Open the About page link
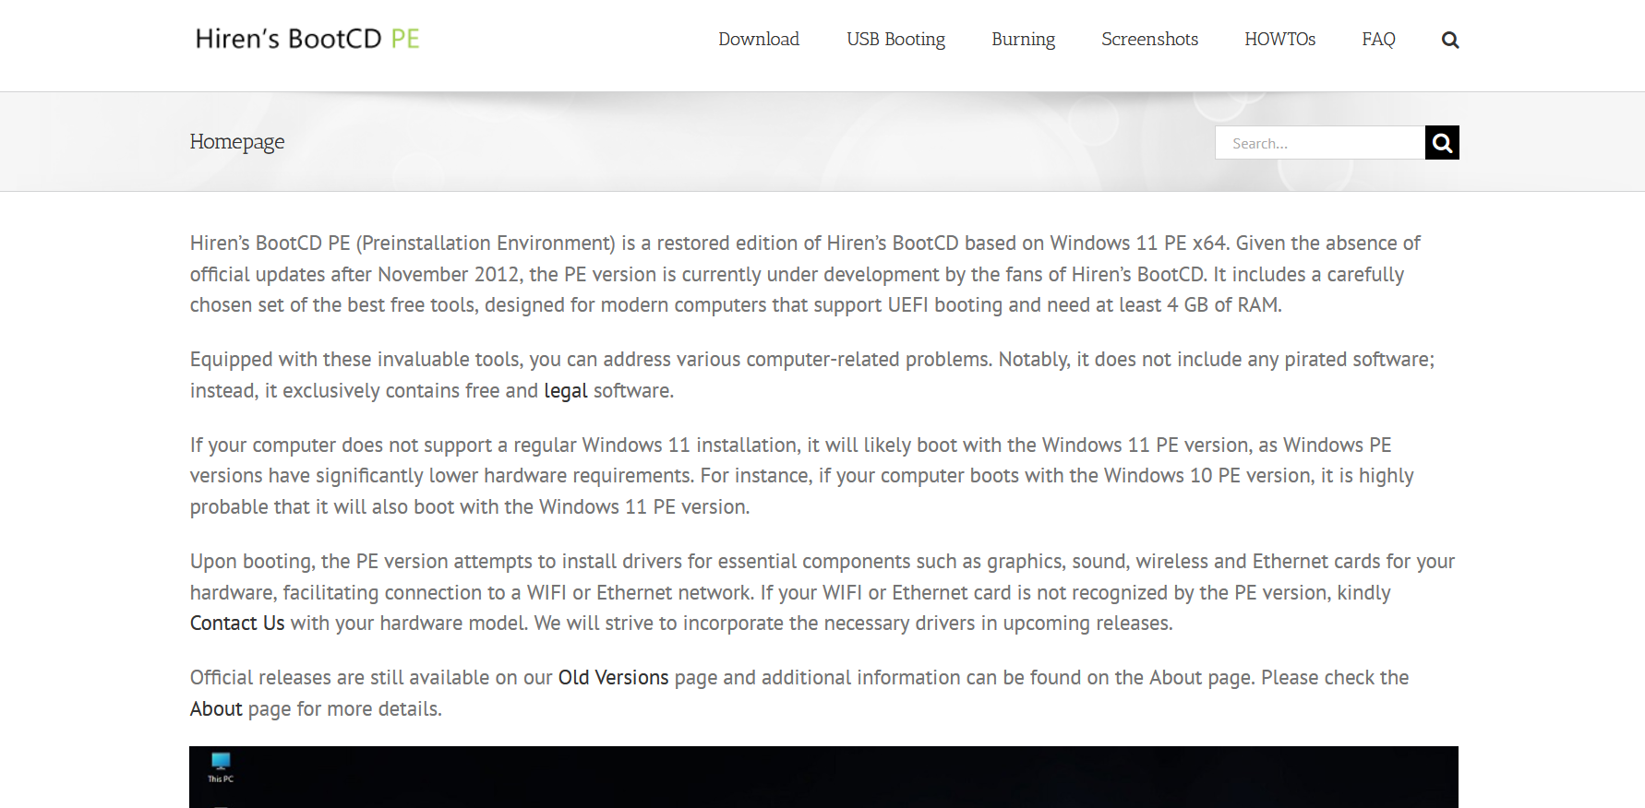Image resolution: width=1645 pixels, height=808 pixels. click(216, 709)
